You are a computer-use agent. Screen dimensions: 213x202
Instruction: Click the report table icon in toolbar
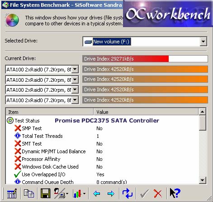(x=12, y=193)
